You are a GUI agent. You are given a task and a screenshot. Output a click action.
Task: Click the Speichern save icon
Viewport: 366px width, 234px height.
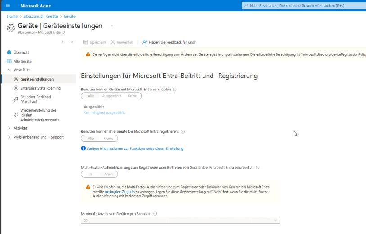pos(86,42)
